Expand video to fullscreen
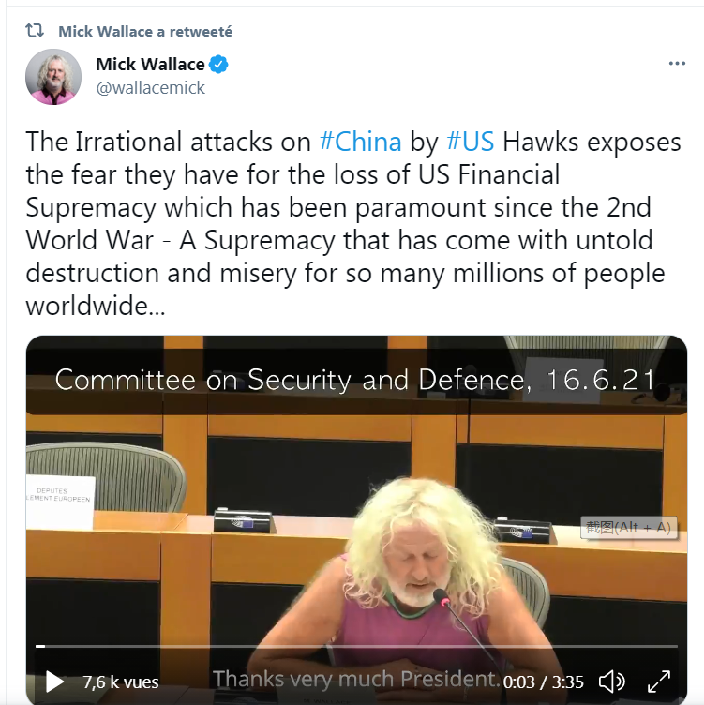The height and width of the screenshot is (705, 704). coord(659,682)
